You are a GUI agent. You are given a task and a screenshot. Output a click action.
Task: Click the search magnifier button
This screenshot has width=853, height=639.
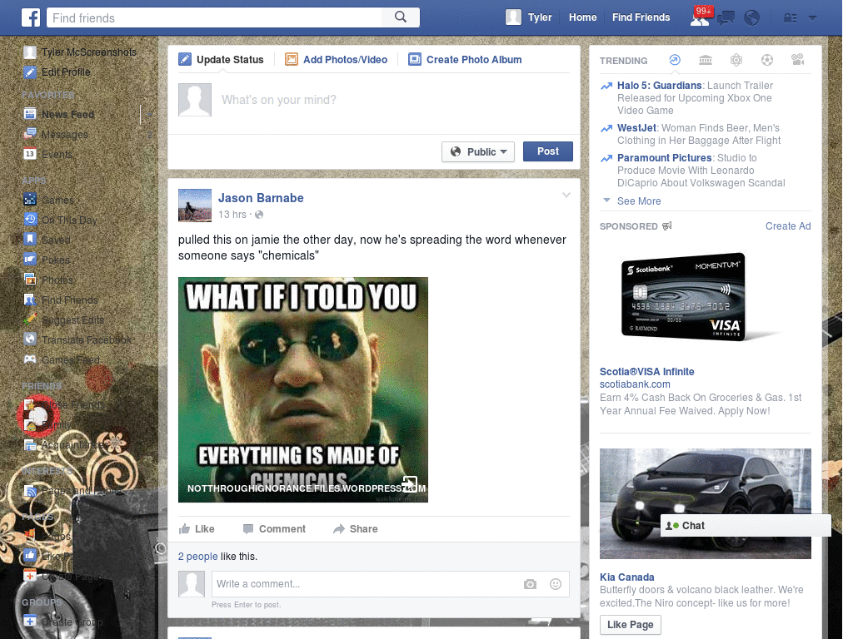[401, 17]
